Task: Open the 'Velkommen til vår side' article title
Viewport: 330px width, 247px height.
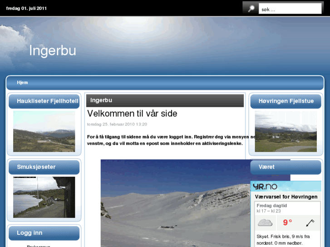Action: click(x=132, y=113)
